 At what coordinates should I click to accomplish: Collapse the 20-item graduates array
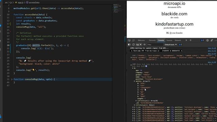[131, 65]
